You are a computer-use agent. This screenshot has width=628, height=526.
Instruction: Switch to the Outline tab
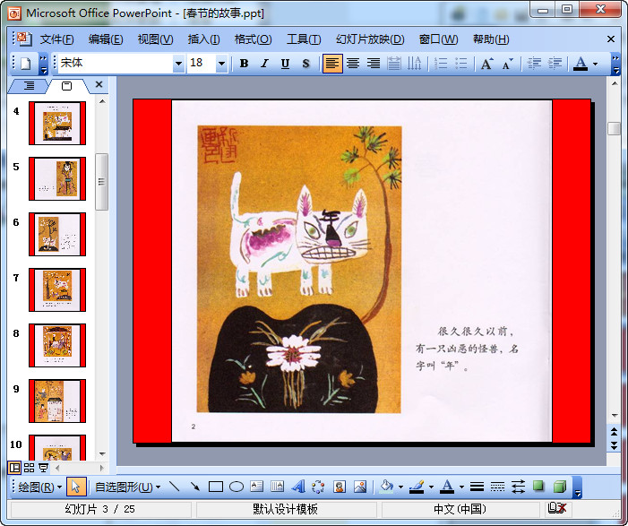pos(29,86)
